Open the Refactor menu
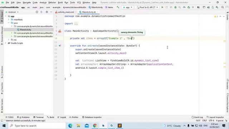 coord(52,3)
